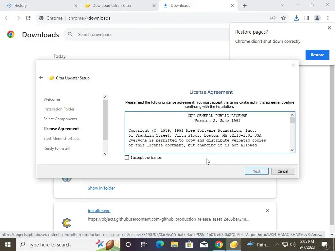The image size is (335, 251).
Task: Select Start Menu shortcuts step
Action: point(62,139)
